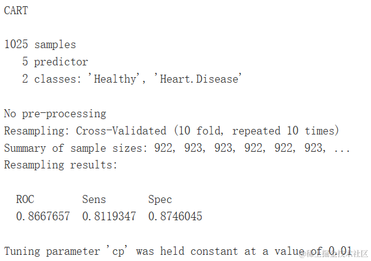Select the 'No pre-processing' line
371x261 pixels.
pyautogui.click(x=55, y=114)
